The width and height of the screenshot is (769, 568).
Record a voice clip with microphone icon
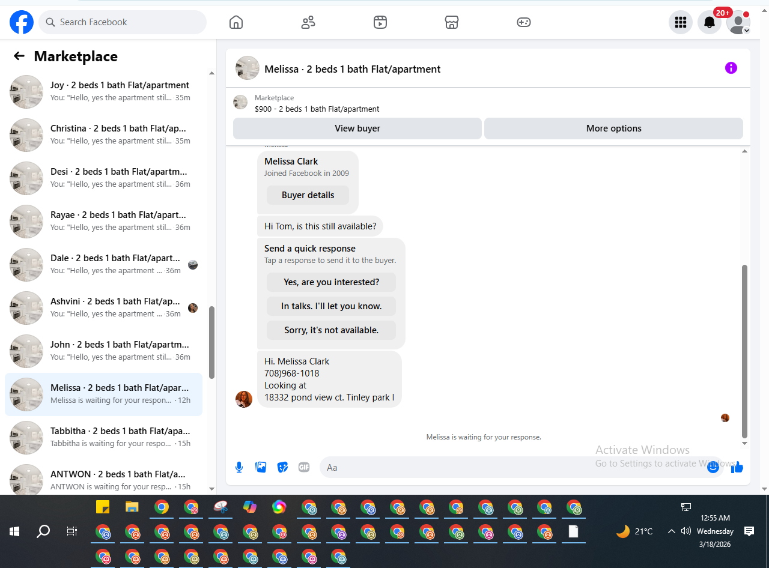239,467
